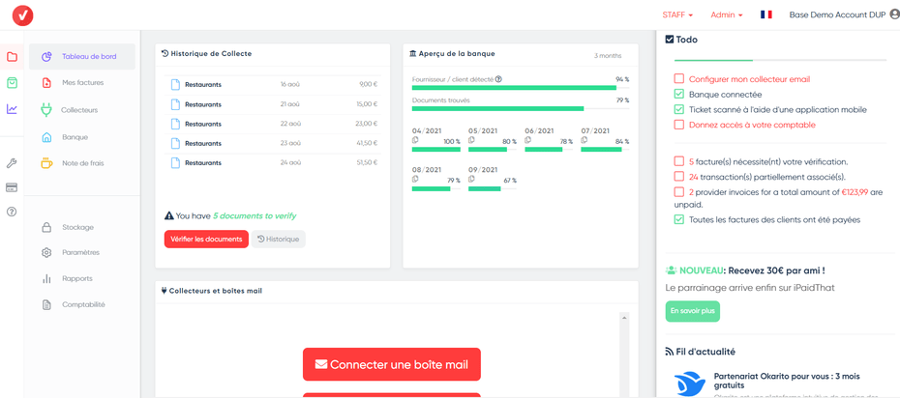This screenshot has height=398, width=900.
Task: Toggle the 'Banque connectée' checkbox
Action: (x=678, y=95)
